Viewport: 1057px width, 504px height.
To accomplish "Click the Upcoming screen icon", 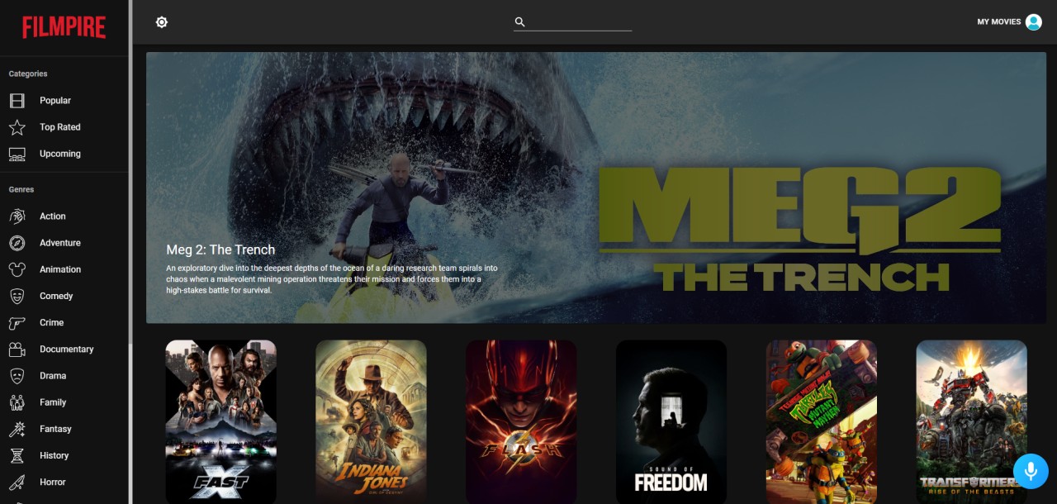I will (17, 154).
